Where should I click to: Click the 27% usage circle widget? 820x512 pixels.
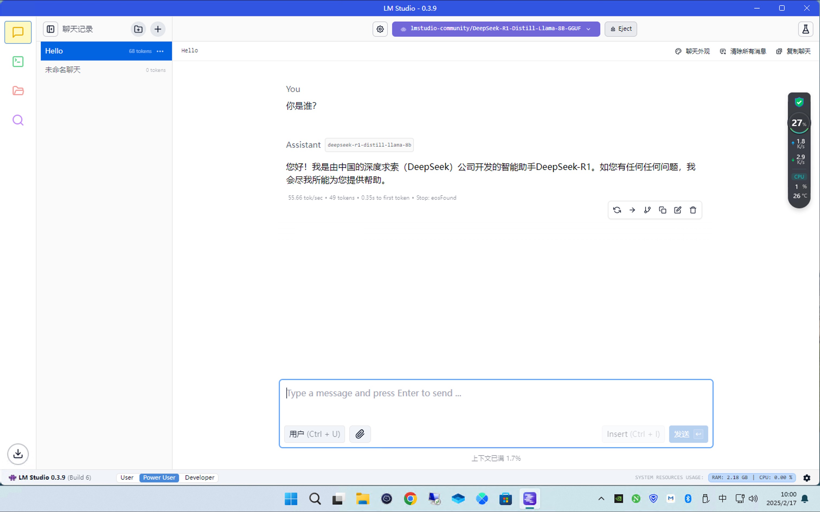pos(799,123)
